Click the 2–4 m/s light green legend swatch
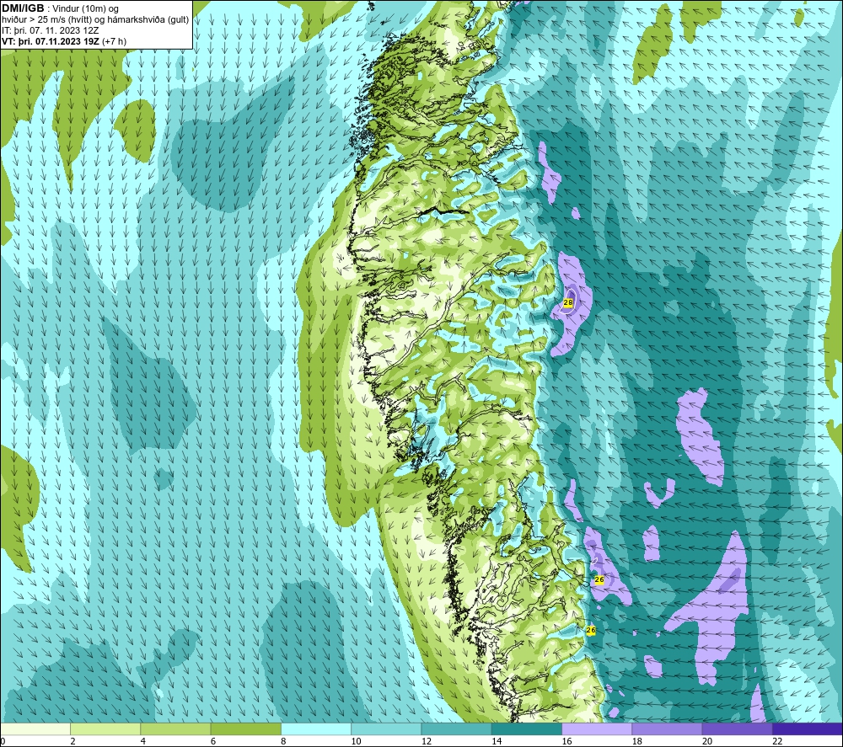 105,728
